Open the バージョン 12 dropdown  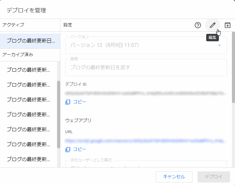pos(146,45)
